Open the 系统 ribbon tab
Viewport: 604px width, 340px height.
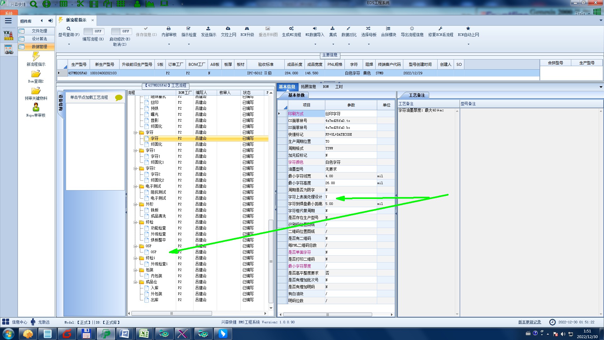[x=9, y=13]
